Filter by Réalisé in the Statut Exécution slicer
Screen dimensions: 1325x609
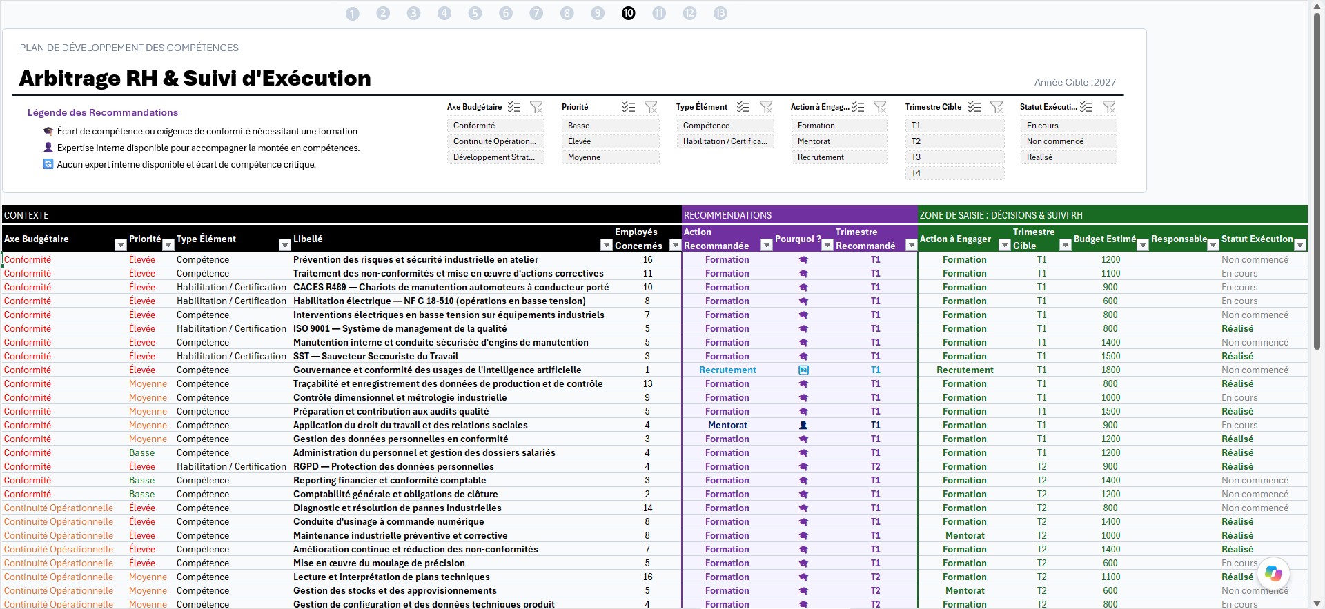click(x=1068, y=157)
